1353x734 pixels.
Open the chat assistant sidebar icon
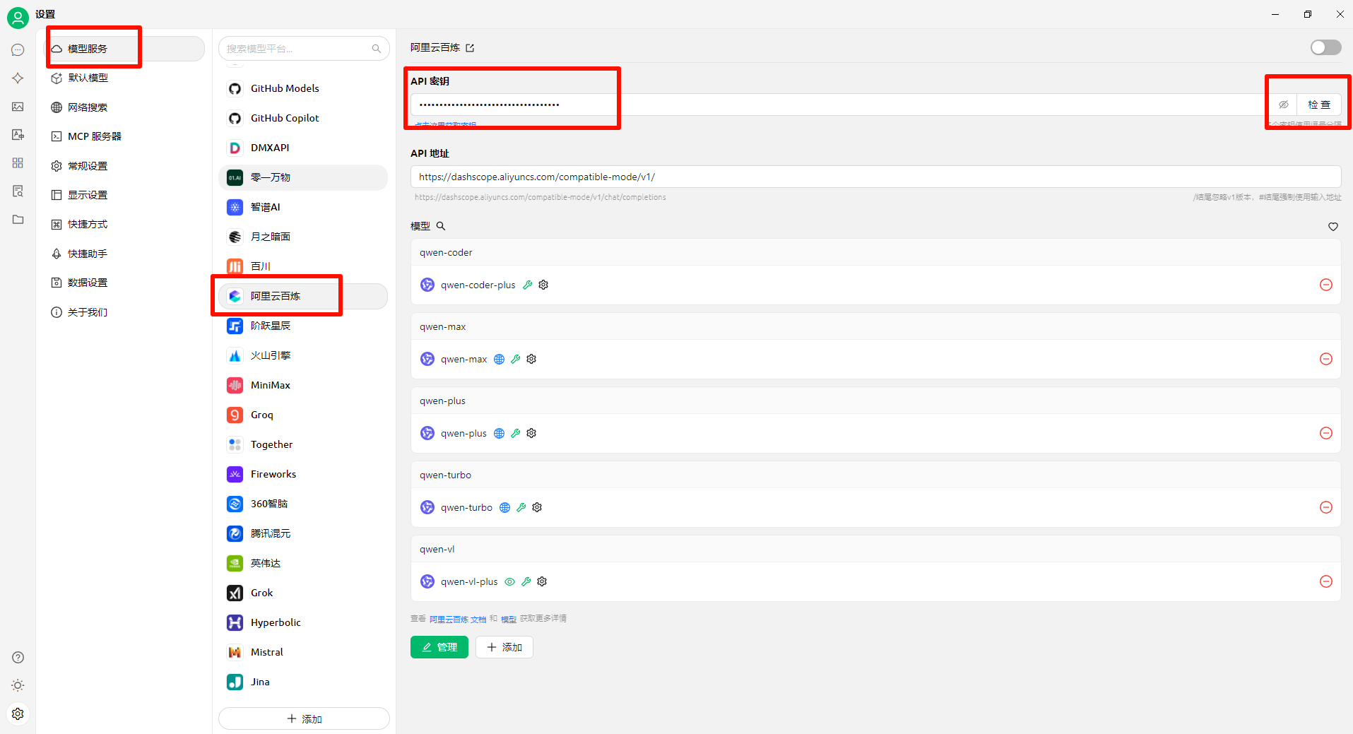(18, 50)
